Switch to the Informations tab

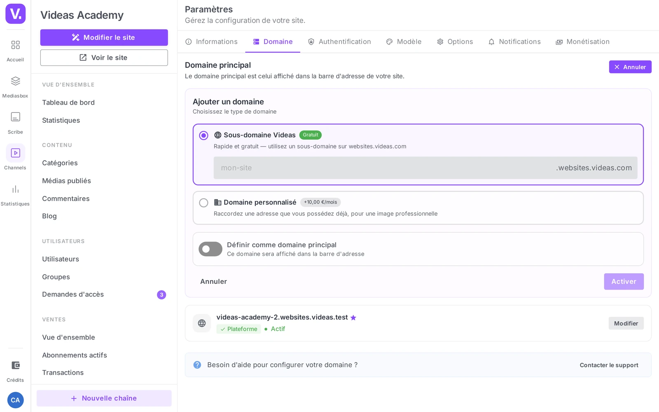click(211, 42)
